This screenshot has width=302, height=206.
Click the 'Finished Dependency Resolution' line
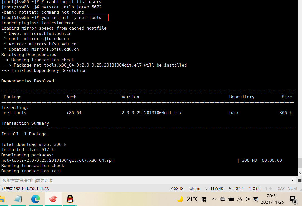(x=44, y=70)
